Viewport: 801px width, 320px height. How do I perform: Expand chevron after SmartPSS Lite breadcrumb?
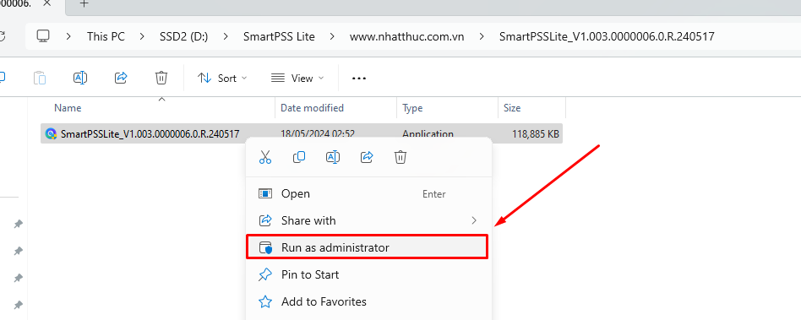click(333, 37)
